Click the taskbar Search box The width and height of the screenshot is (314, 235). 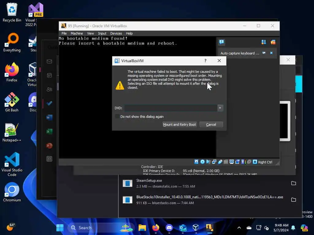[x=101, y=228]
